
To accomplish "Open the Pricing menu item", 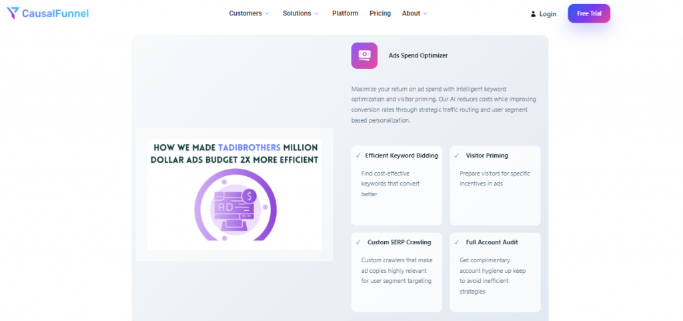I will 380,13.
